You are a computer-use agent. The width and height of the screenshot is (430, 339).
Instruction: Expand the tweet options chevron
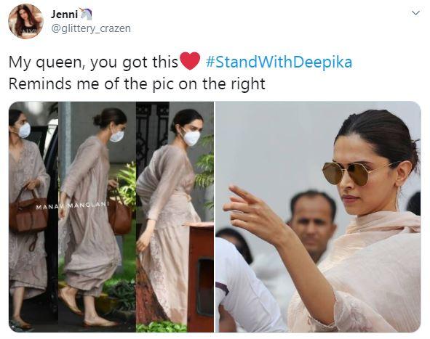[416, 13]
